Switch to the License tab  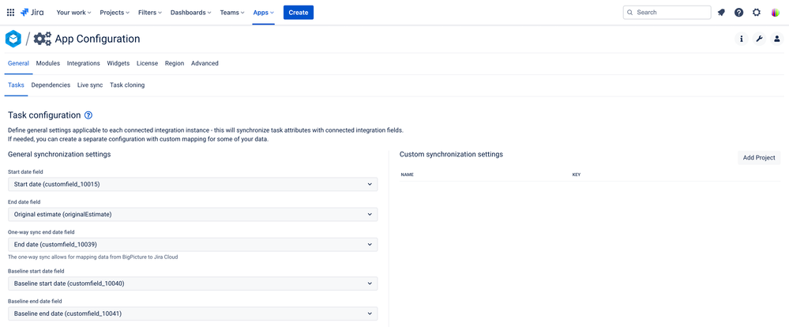(x=148, y=63)
